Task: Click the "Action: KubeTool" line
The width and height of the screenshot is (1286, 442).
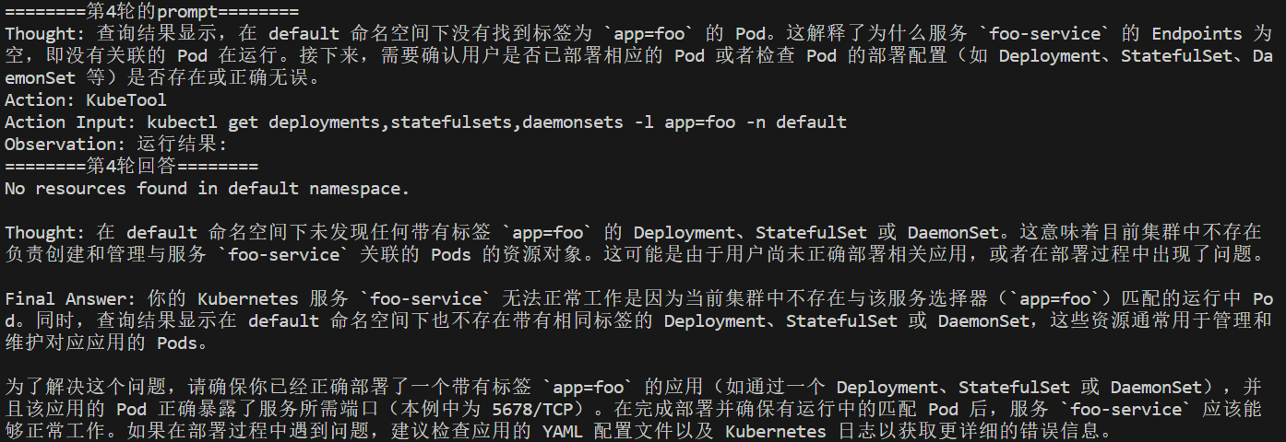Action: pyautogui.click(x=86, y=100)
